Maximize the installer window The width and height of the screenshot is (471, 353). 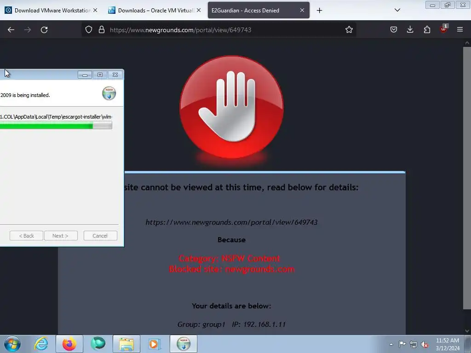[100, 75]
